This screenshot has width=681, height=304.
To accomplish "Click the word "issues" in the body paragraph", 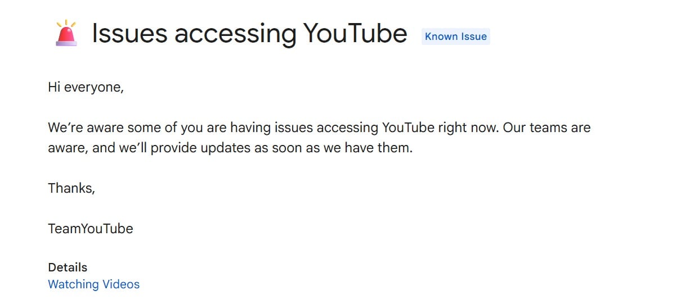I will pos(293,128).
